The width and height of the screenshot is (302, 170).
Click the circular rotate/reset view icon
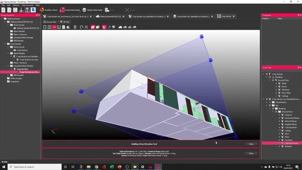(x=82, y=27)
